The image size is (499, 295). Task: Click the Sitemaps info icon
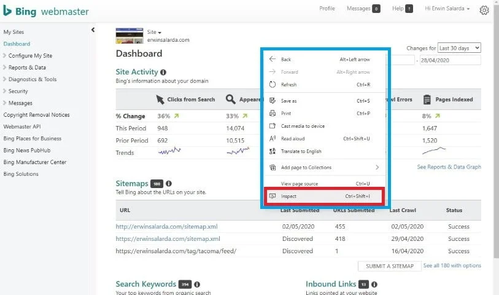(168, 183)
